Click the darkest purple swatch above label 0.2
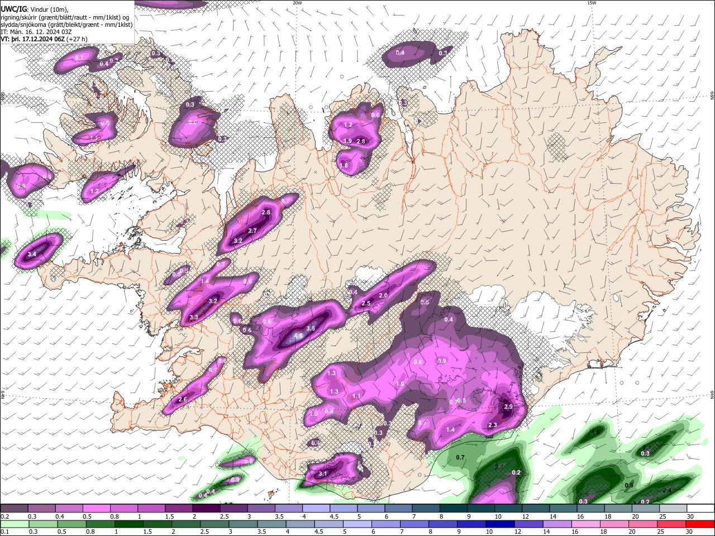The height and width of the screenshot is (536, 715). pos(14,508)
